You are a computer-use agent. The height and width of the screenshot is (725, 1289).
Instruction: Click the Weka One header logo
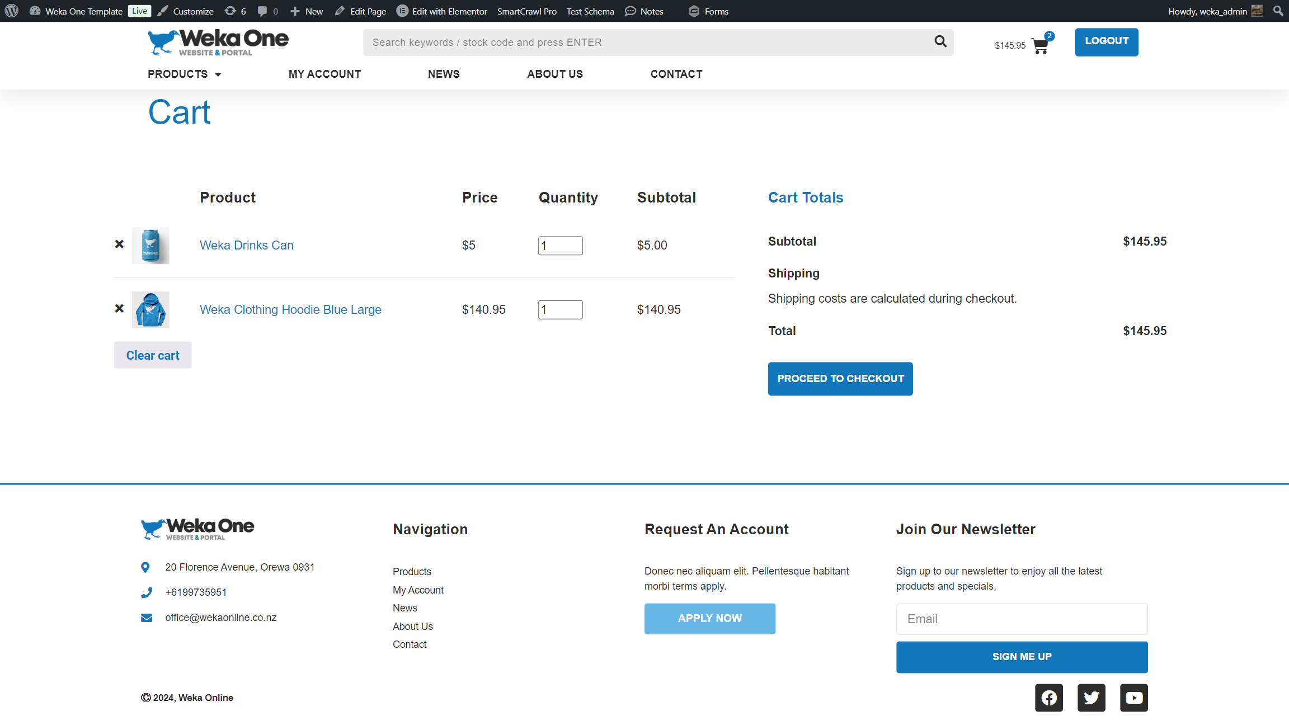(x=218, y=42)
